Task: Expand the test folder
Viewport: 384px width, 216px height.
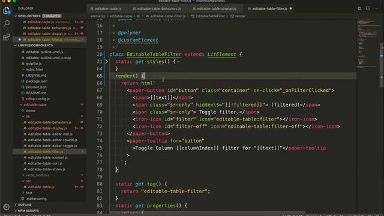Action: click(23, 193)
